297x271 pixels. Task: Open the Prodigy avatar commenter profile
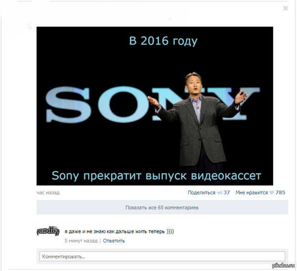click(48, 231)
